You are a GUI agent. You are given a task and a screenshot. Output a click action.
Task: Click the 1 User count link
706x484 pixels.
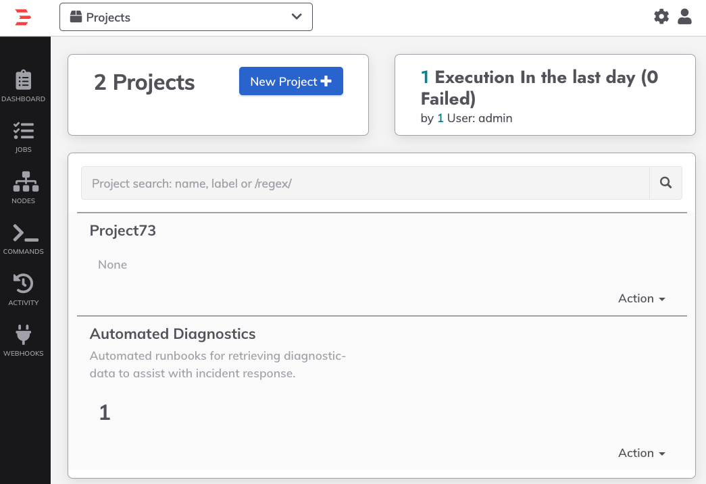pyautogui.click(x=440, y=118)
